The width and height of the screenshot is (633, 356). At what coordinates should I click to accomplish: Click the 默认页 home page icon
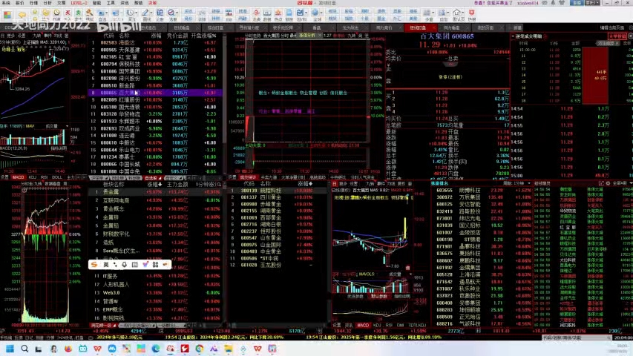pos(457,16)
